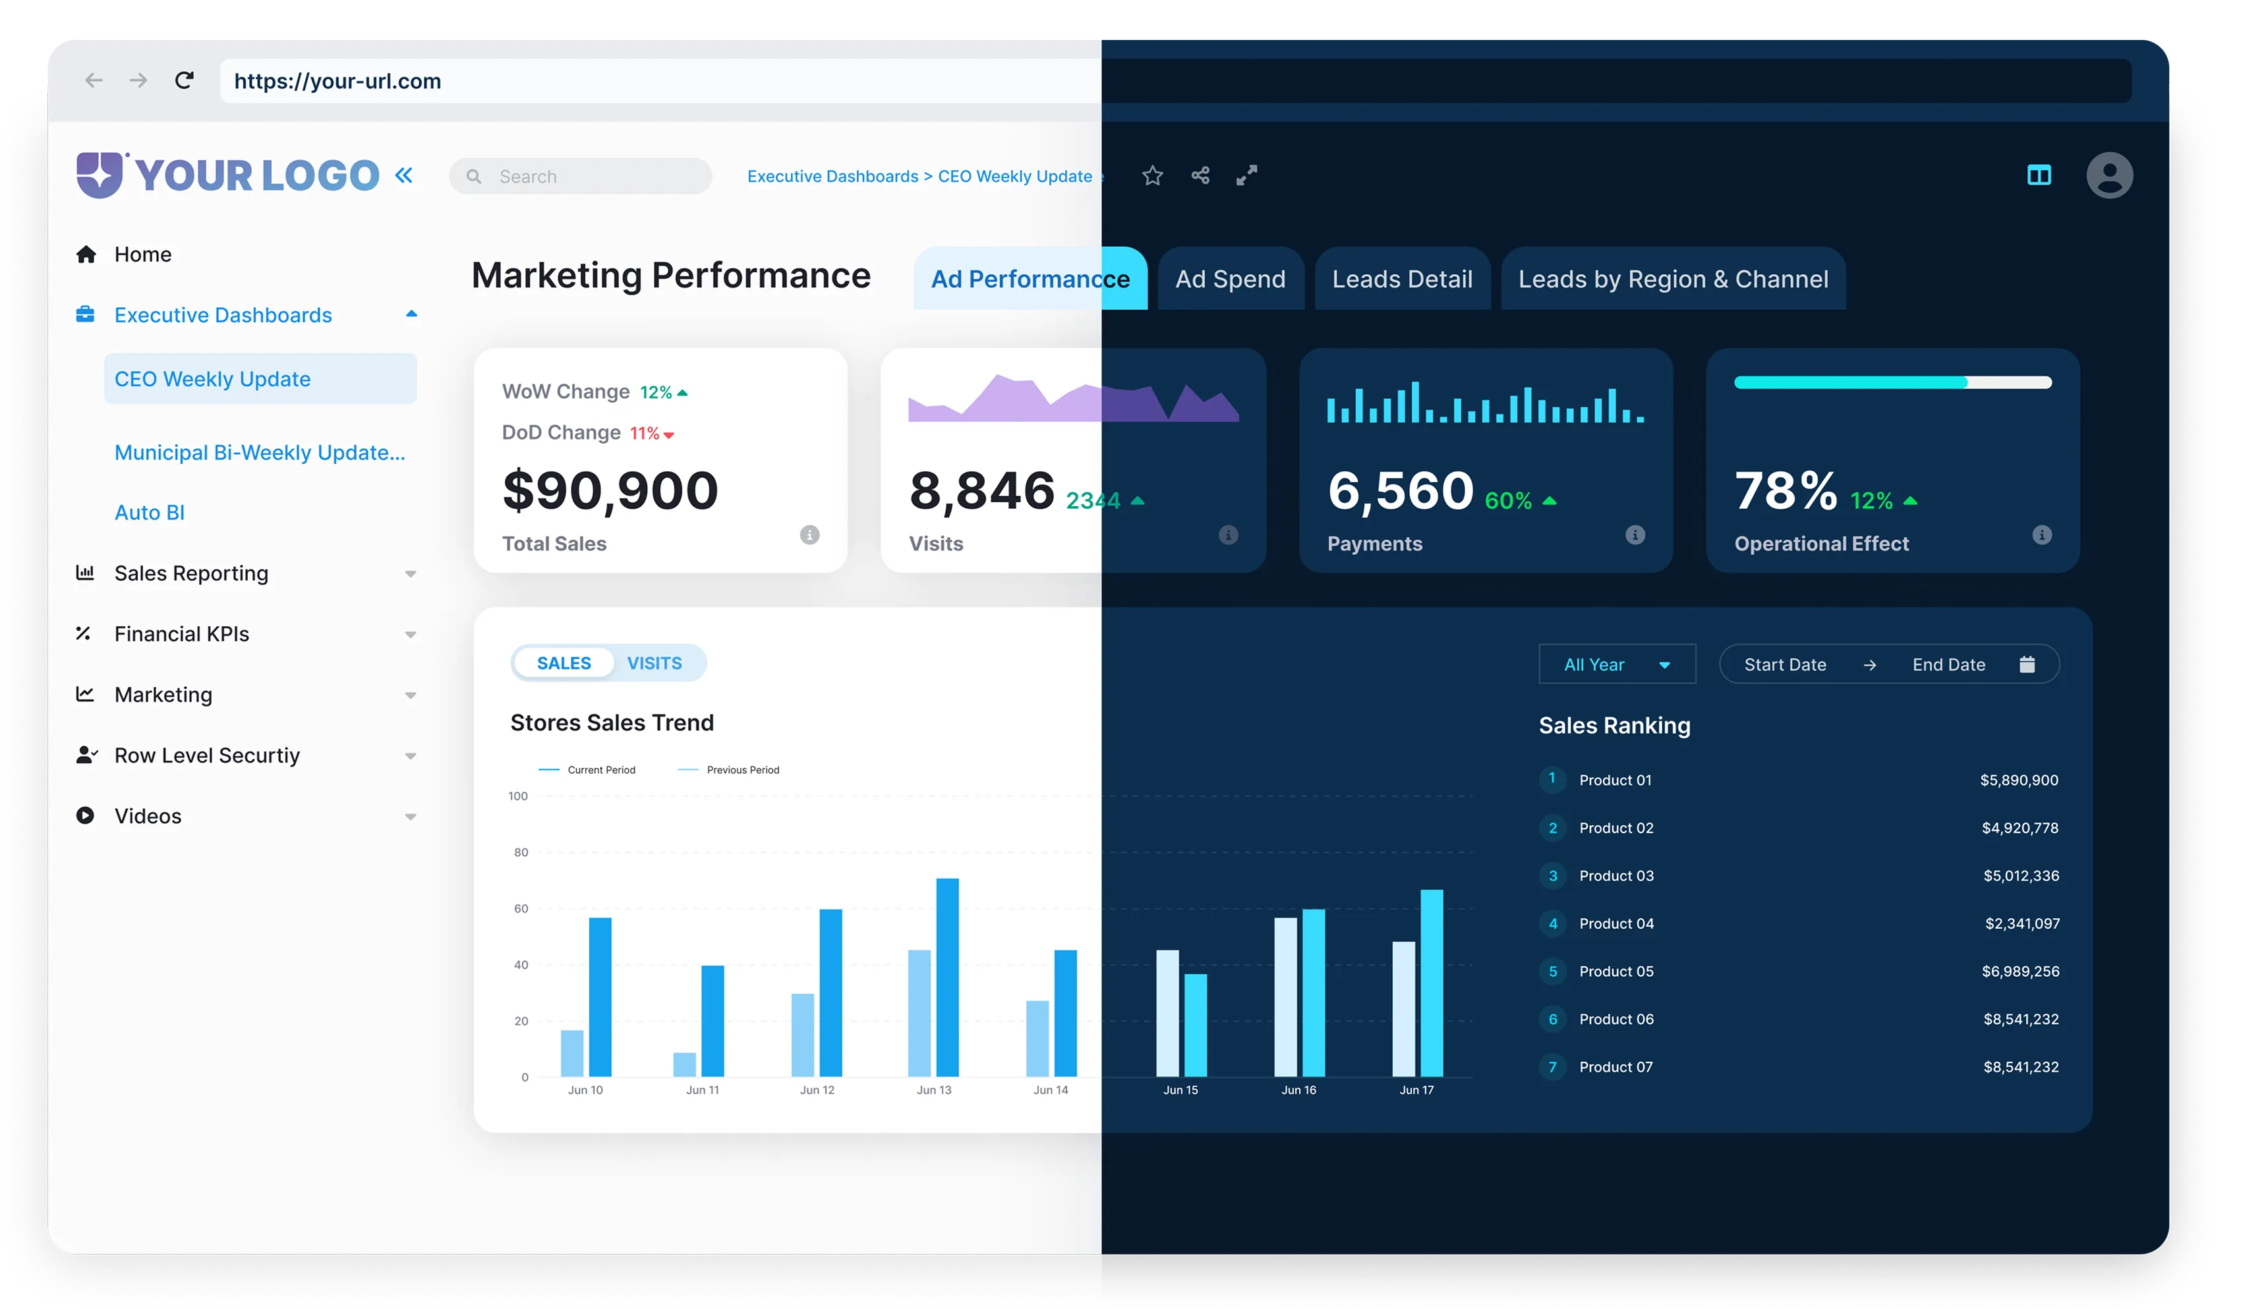The image size is (2241, 1309).
Task: Open the Leads by Region & Channel tab
Action: (x=1673, y=278)
